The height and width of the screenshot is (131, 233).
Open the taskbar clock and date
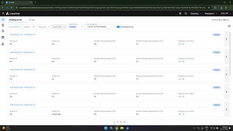point(224,128)
